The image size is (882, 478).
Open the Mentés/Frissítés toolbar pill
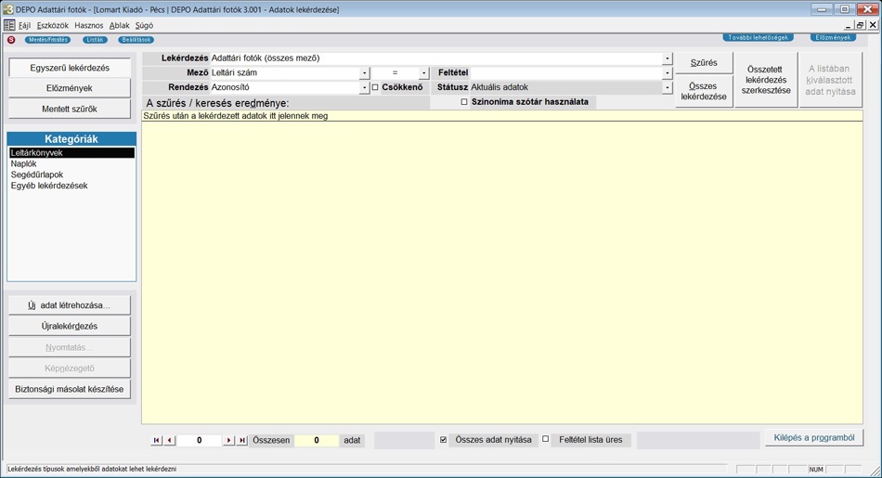pos(47,40)
